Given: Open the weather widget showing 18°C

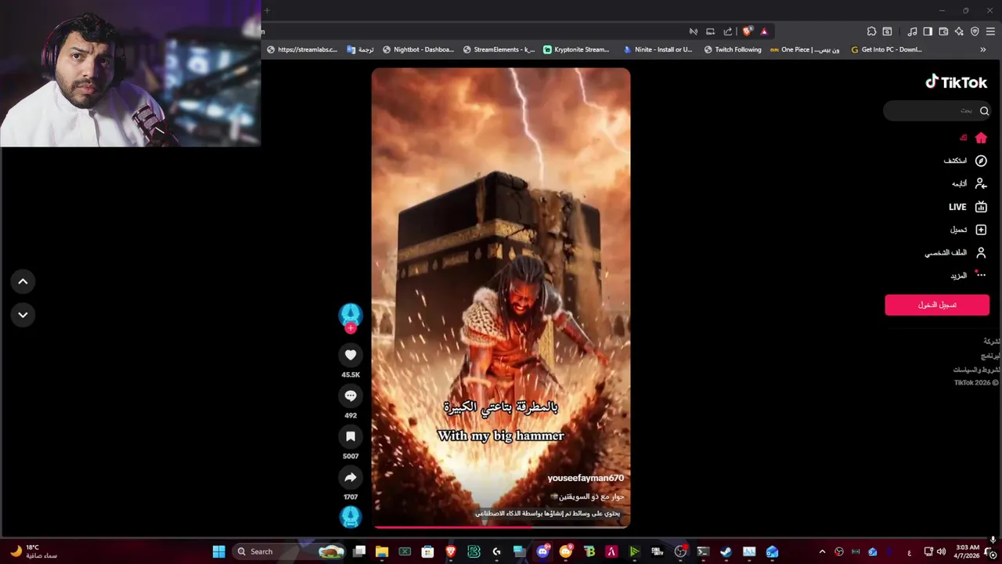Looking at the screenshot, I should coord(33,551).
